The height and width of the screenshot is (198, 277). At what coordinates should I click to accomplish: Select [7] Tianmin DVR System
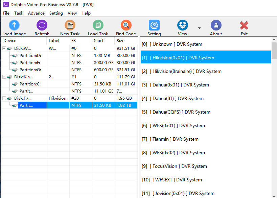coord(206,139)
